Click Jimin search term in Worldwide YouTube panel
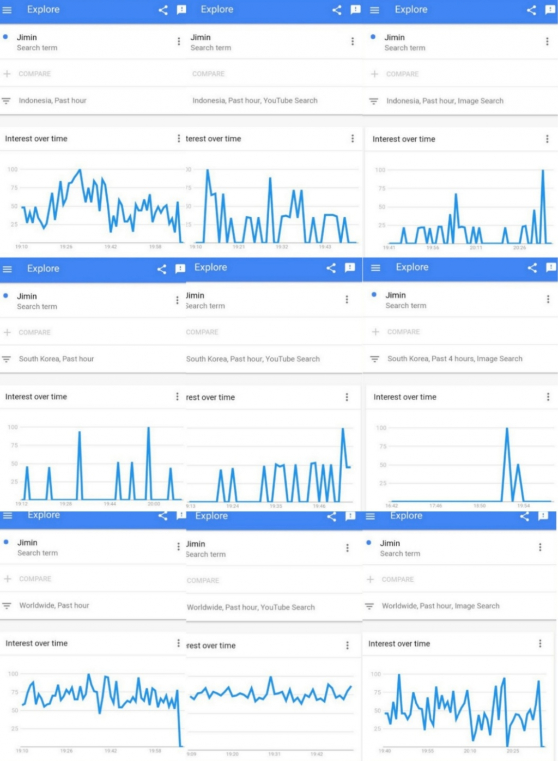The image size is (558, 761). (x=196, y=544)
